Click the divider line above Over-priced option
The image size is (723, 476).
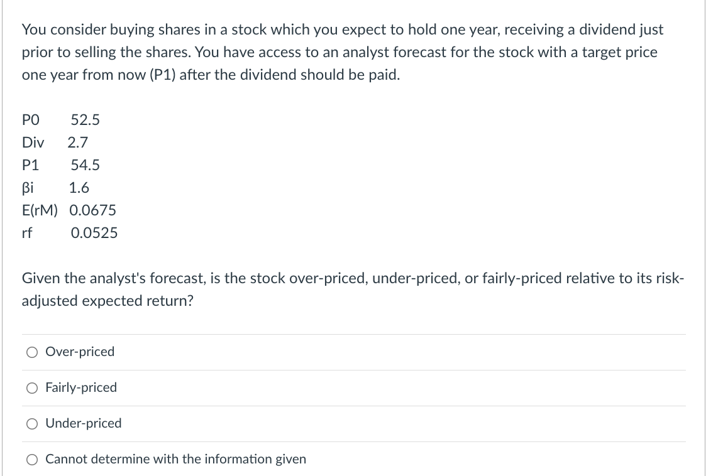click(x=353, y=335)
